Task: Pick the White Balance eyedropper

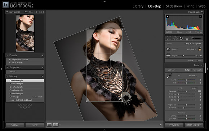Action: point(169,76)
